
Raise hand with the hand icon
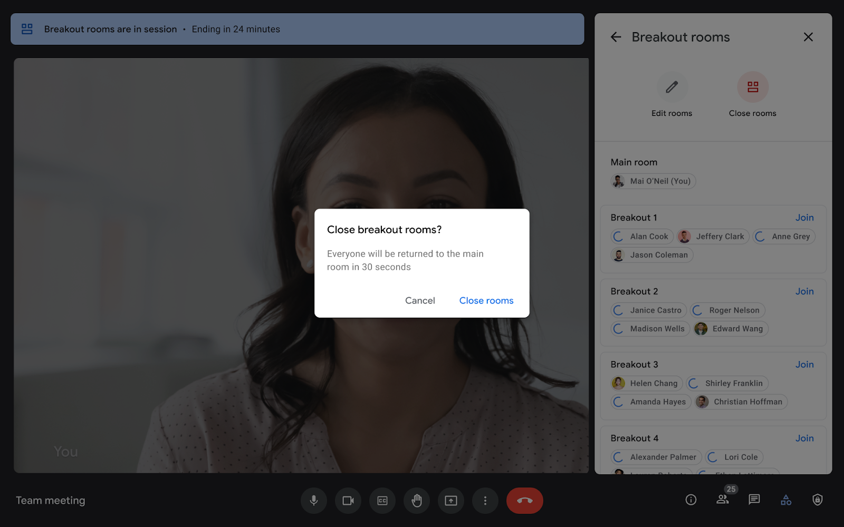pos(417,501)
